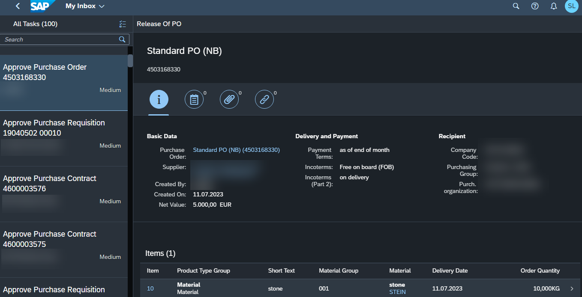Viewport: 582px width, 297px height.
Task: Select Approve Purchase Contract 4600003575 task
Action: tap(64, 250)
